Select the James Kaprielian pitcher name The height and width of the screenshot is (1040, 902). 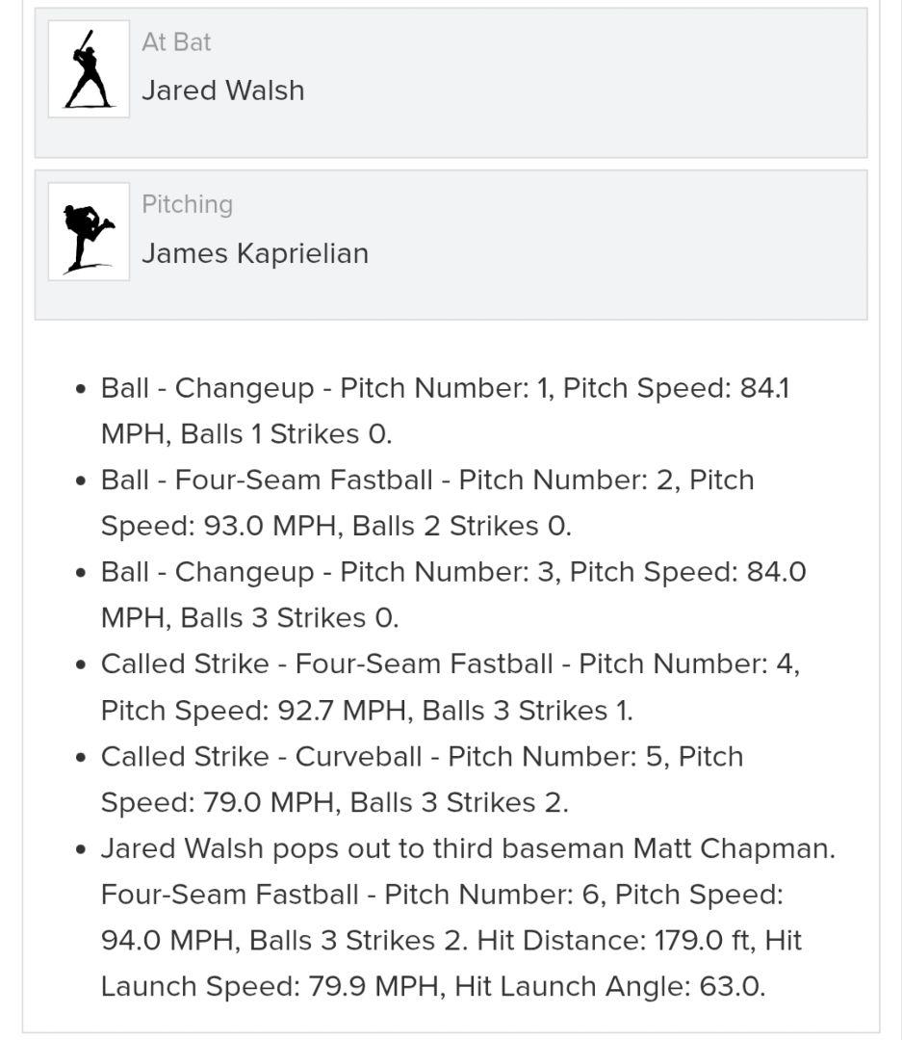click(x=255, y=253)
